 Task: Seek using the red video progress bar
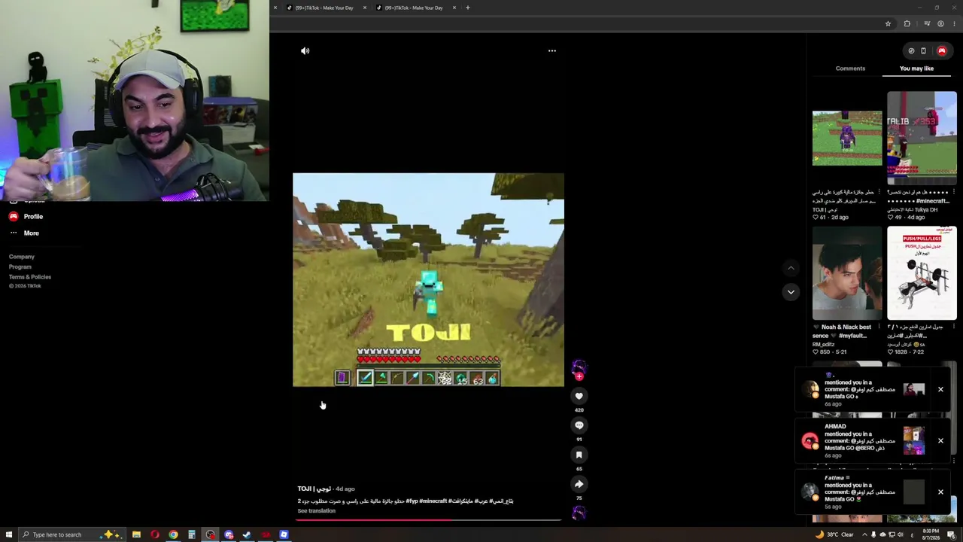coord(428,519)
